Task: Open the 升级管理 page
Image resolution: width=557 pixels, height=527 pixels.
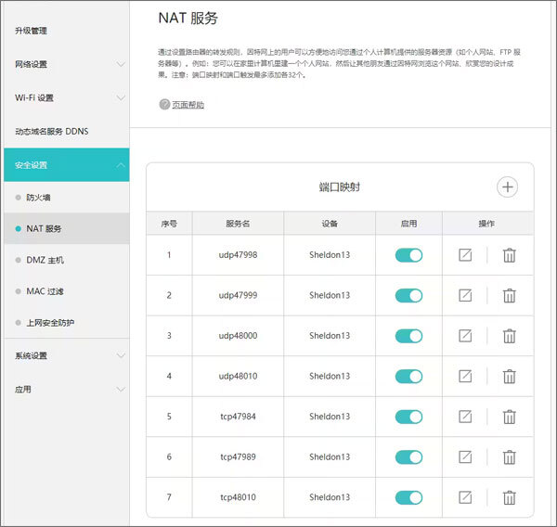Action: tap(32, 31)
